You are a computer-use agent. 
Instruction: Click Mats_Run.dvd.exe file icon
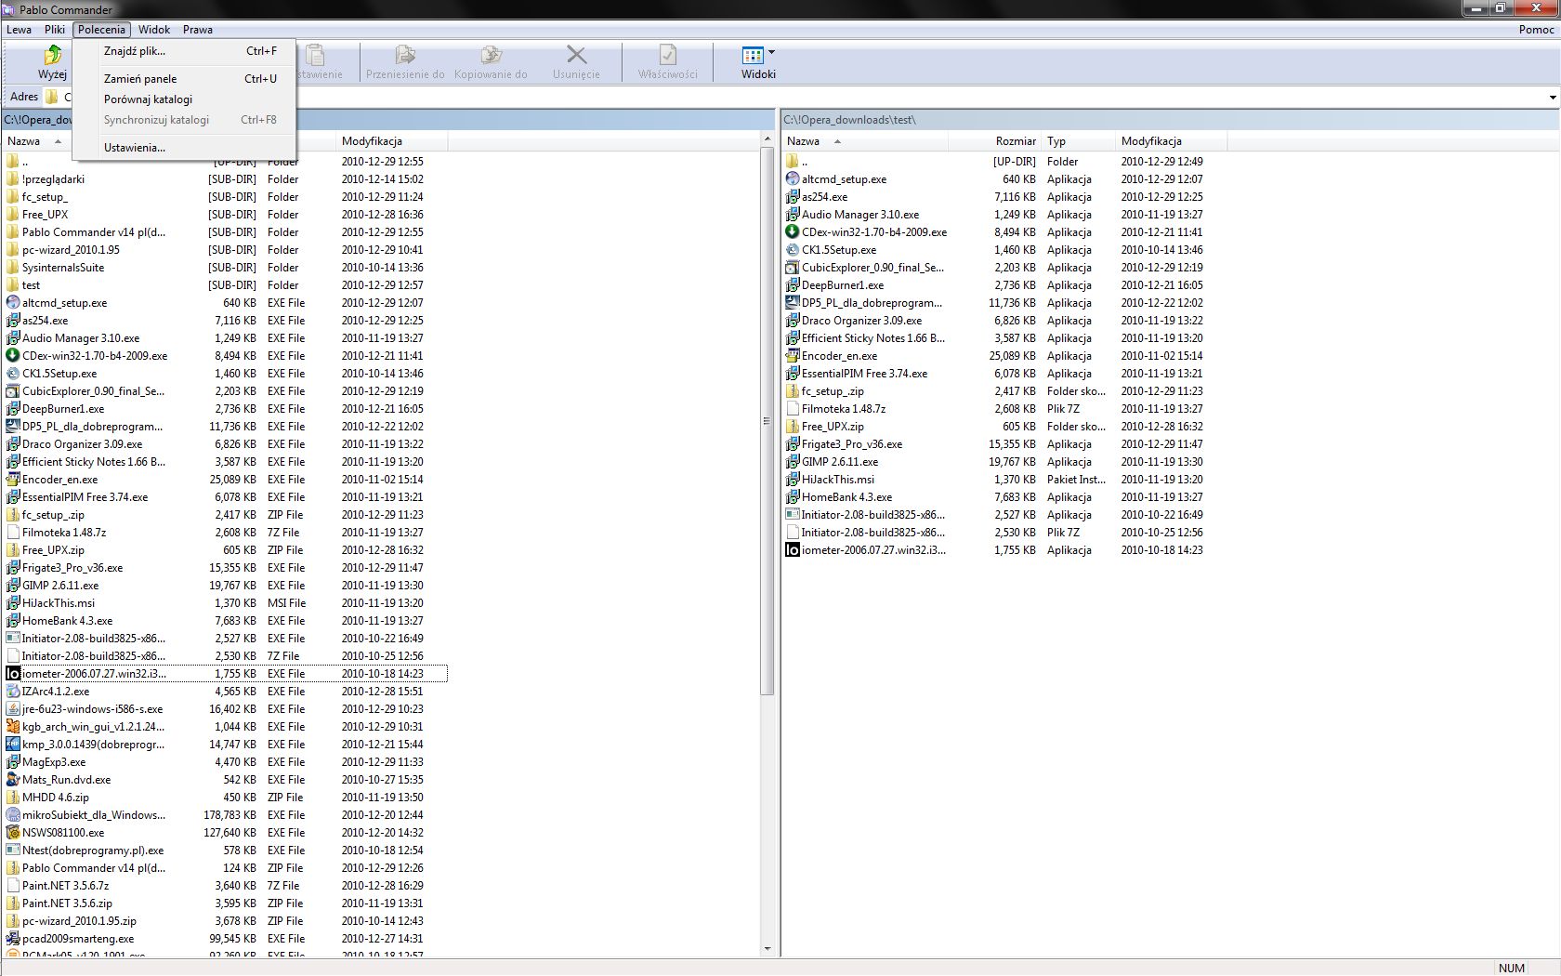(x=13, y=780)
